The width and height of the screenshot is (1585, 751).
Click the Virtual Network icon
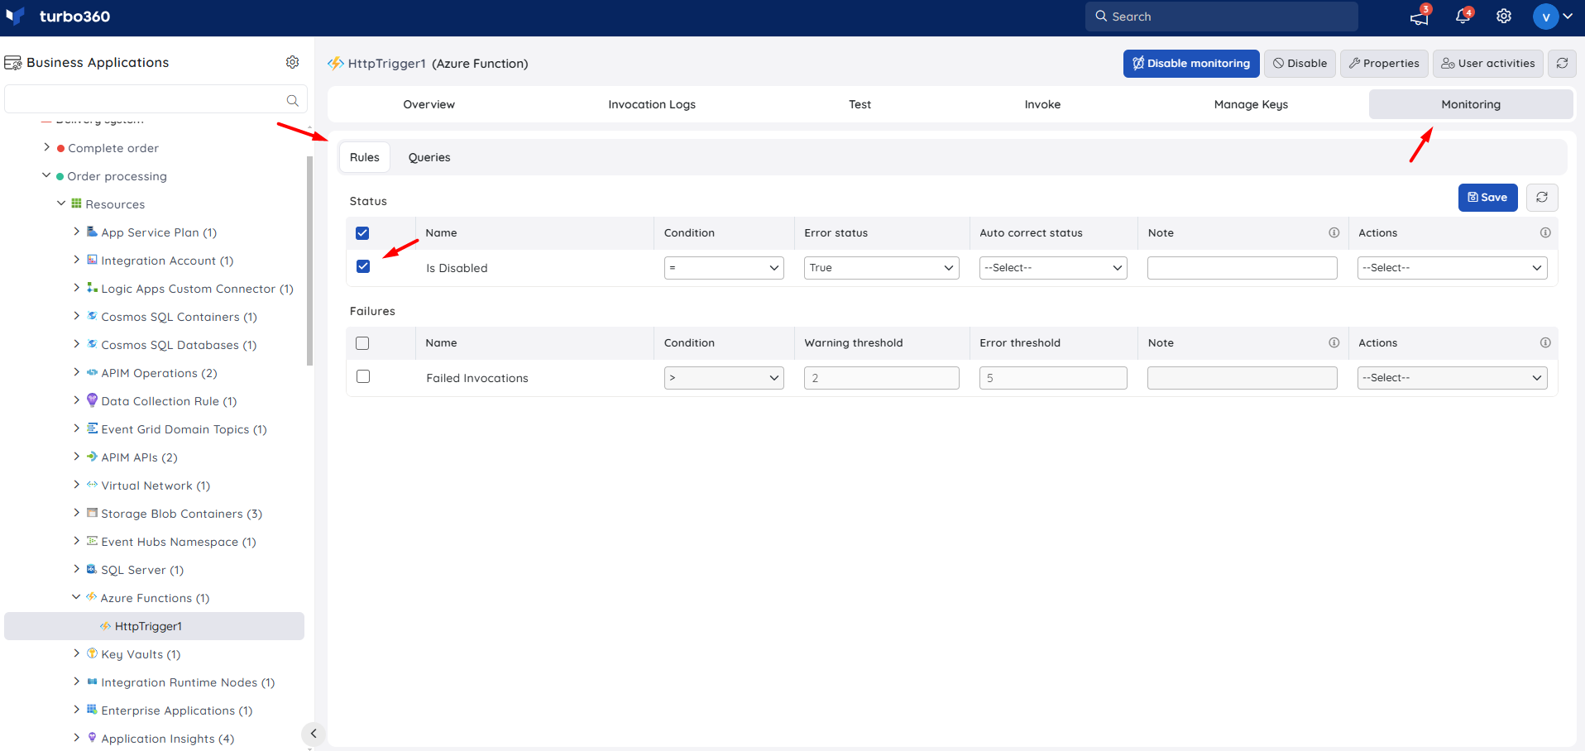[x=92, y=485]
